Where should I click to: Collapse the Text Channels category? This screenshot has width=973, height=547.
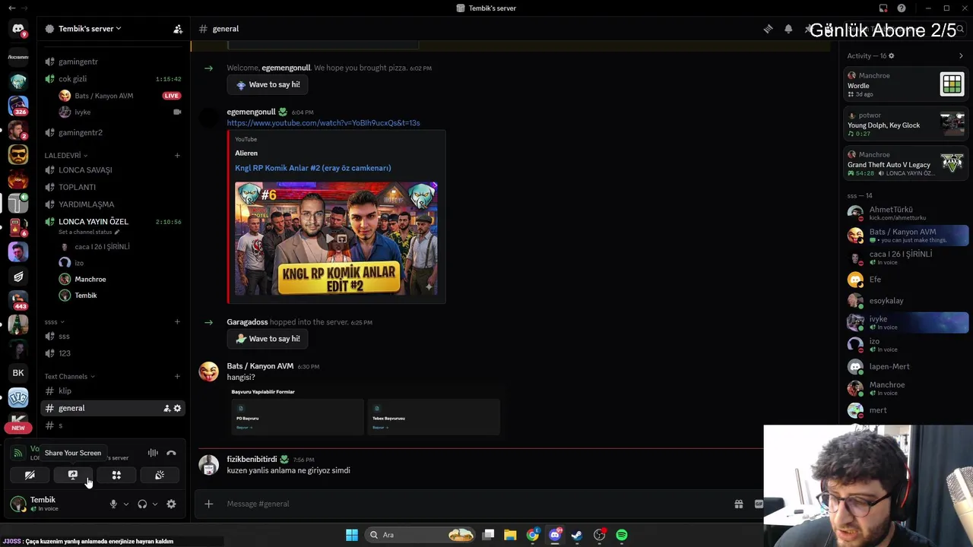click(69, 377)
